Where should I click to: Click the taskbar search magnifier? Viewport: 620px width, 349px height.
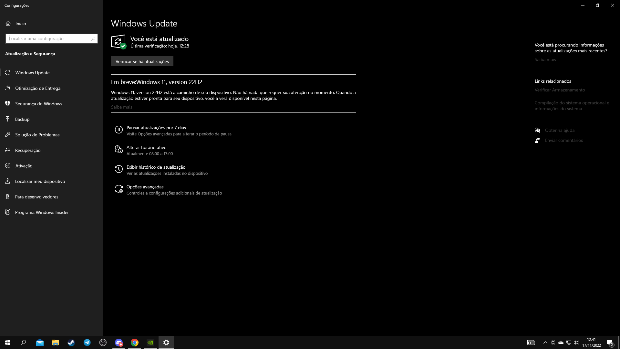point(23,343)
